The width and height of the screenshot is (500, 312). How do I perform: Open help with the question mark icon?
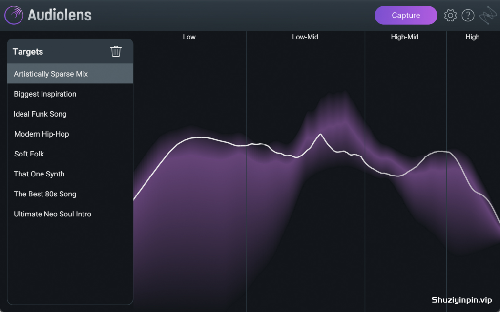point(468,15)
